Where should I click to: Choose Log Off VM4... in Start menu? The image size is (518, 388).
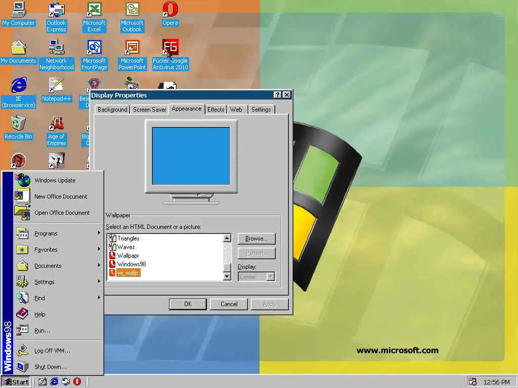(x=59, y=351)
